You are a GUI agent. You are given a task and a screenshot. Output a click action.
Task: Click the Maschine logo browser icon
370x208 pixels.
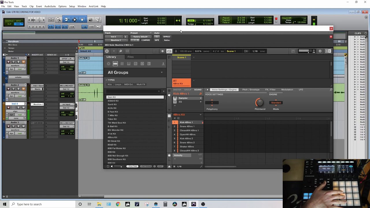pyautogui.click(x=107, y=51)
